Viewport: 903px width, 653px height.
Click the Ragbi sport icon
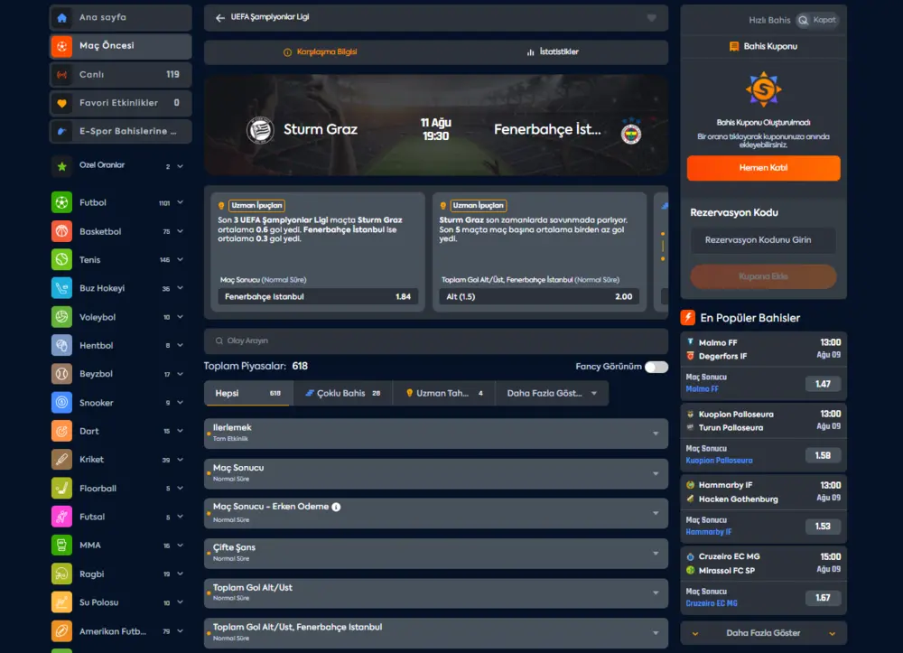tap(61, 574)
